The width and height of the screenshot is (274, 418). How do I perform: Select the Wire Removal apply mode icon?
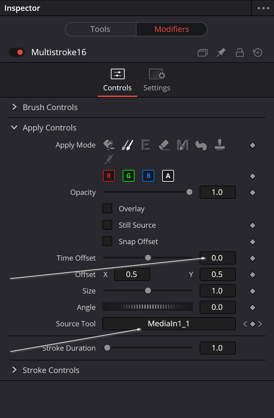click(x=109, y=159)
